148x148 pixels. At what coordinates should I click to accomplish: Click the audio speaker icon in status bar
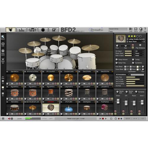[x=9, y=118]
